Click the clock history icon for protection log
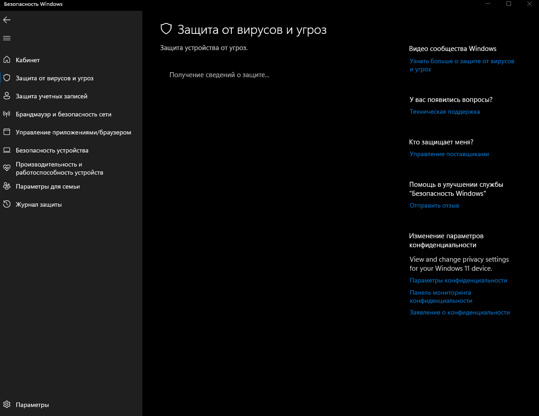The width and height of the screenshot is (539, 416). coord(7,204)
